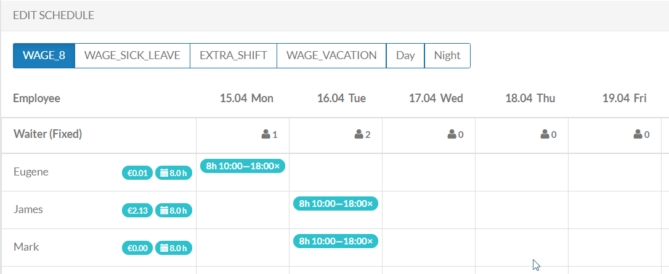This screenshot has height=274, width=669.
Task: Click person icon under 18.04 Thu
Action: (545, 134)
